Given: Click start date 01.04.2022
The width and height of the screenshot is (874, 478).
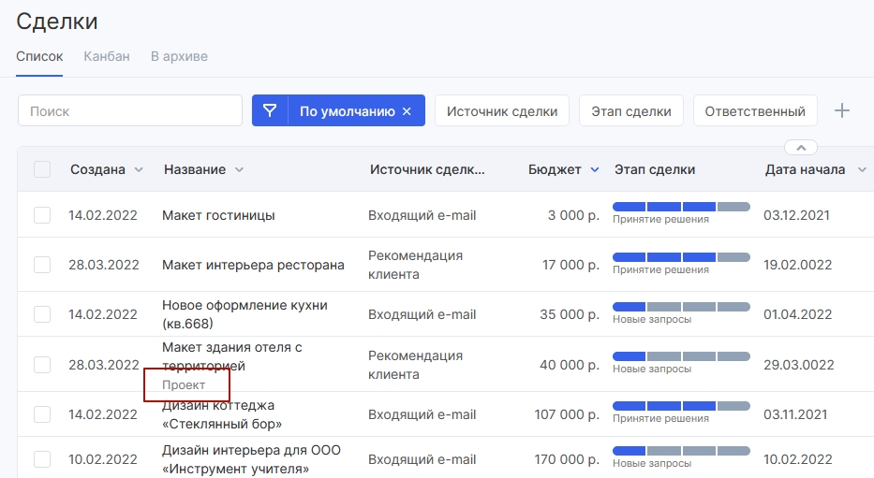Looking at the screenshot, I should point(797,314).
